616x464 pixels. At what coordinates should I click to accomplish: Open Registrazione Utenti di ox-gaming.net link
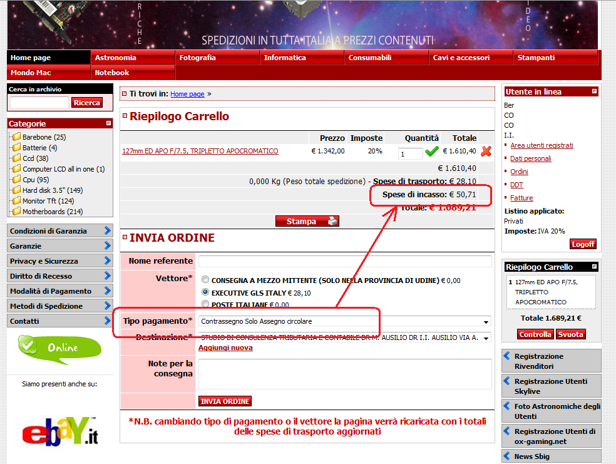(x=552, y=436)
